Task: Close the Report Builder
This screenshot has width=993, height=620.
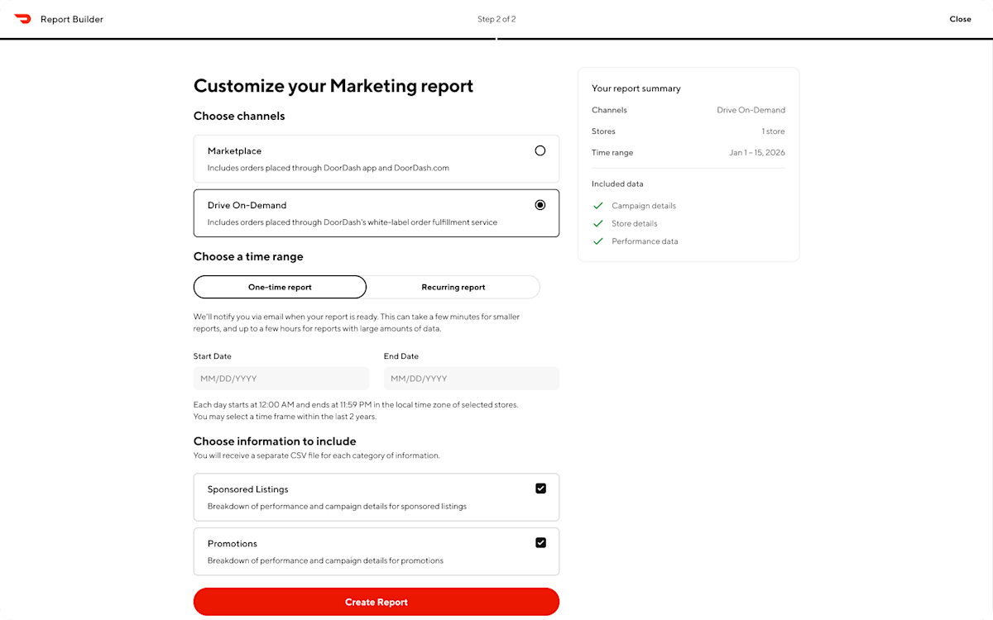Action: pos(960,19)
